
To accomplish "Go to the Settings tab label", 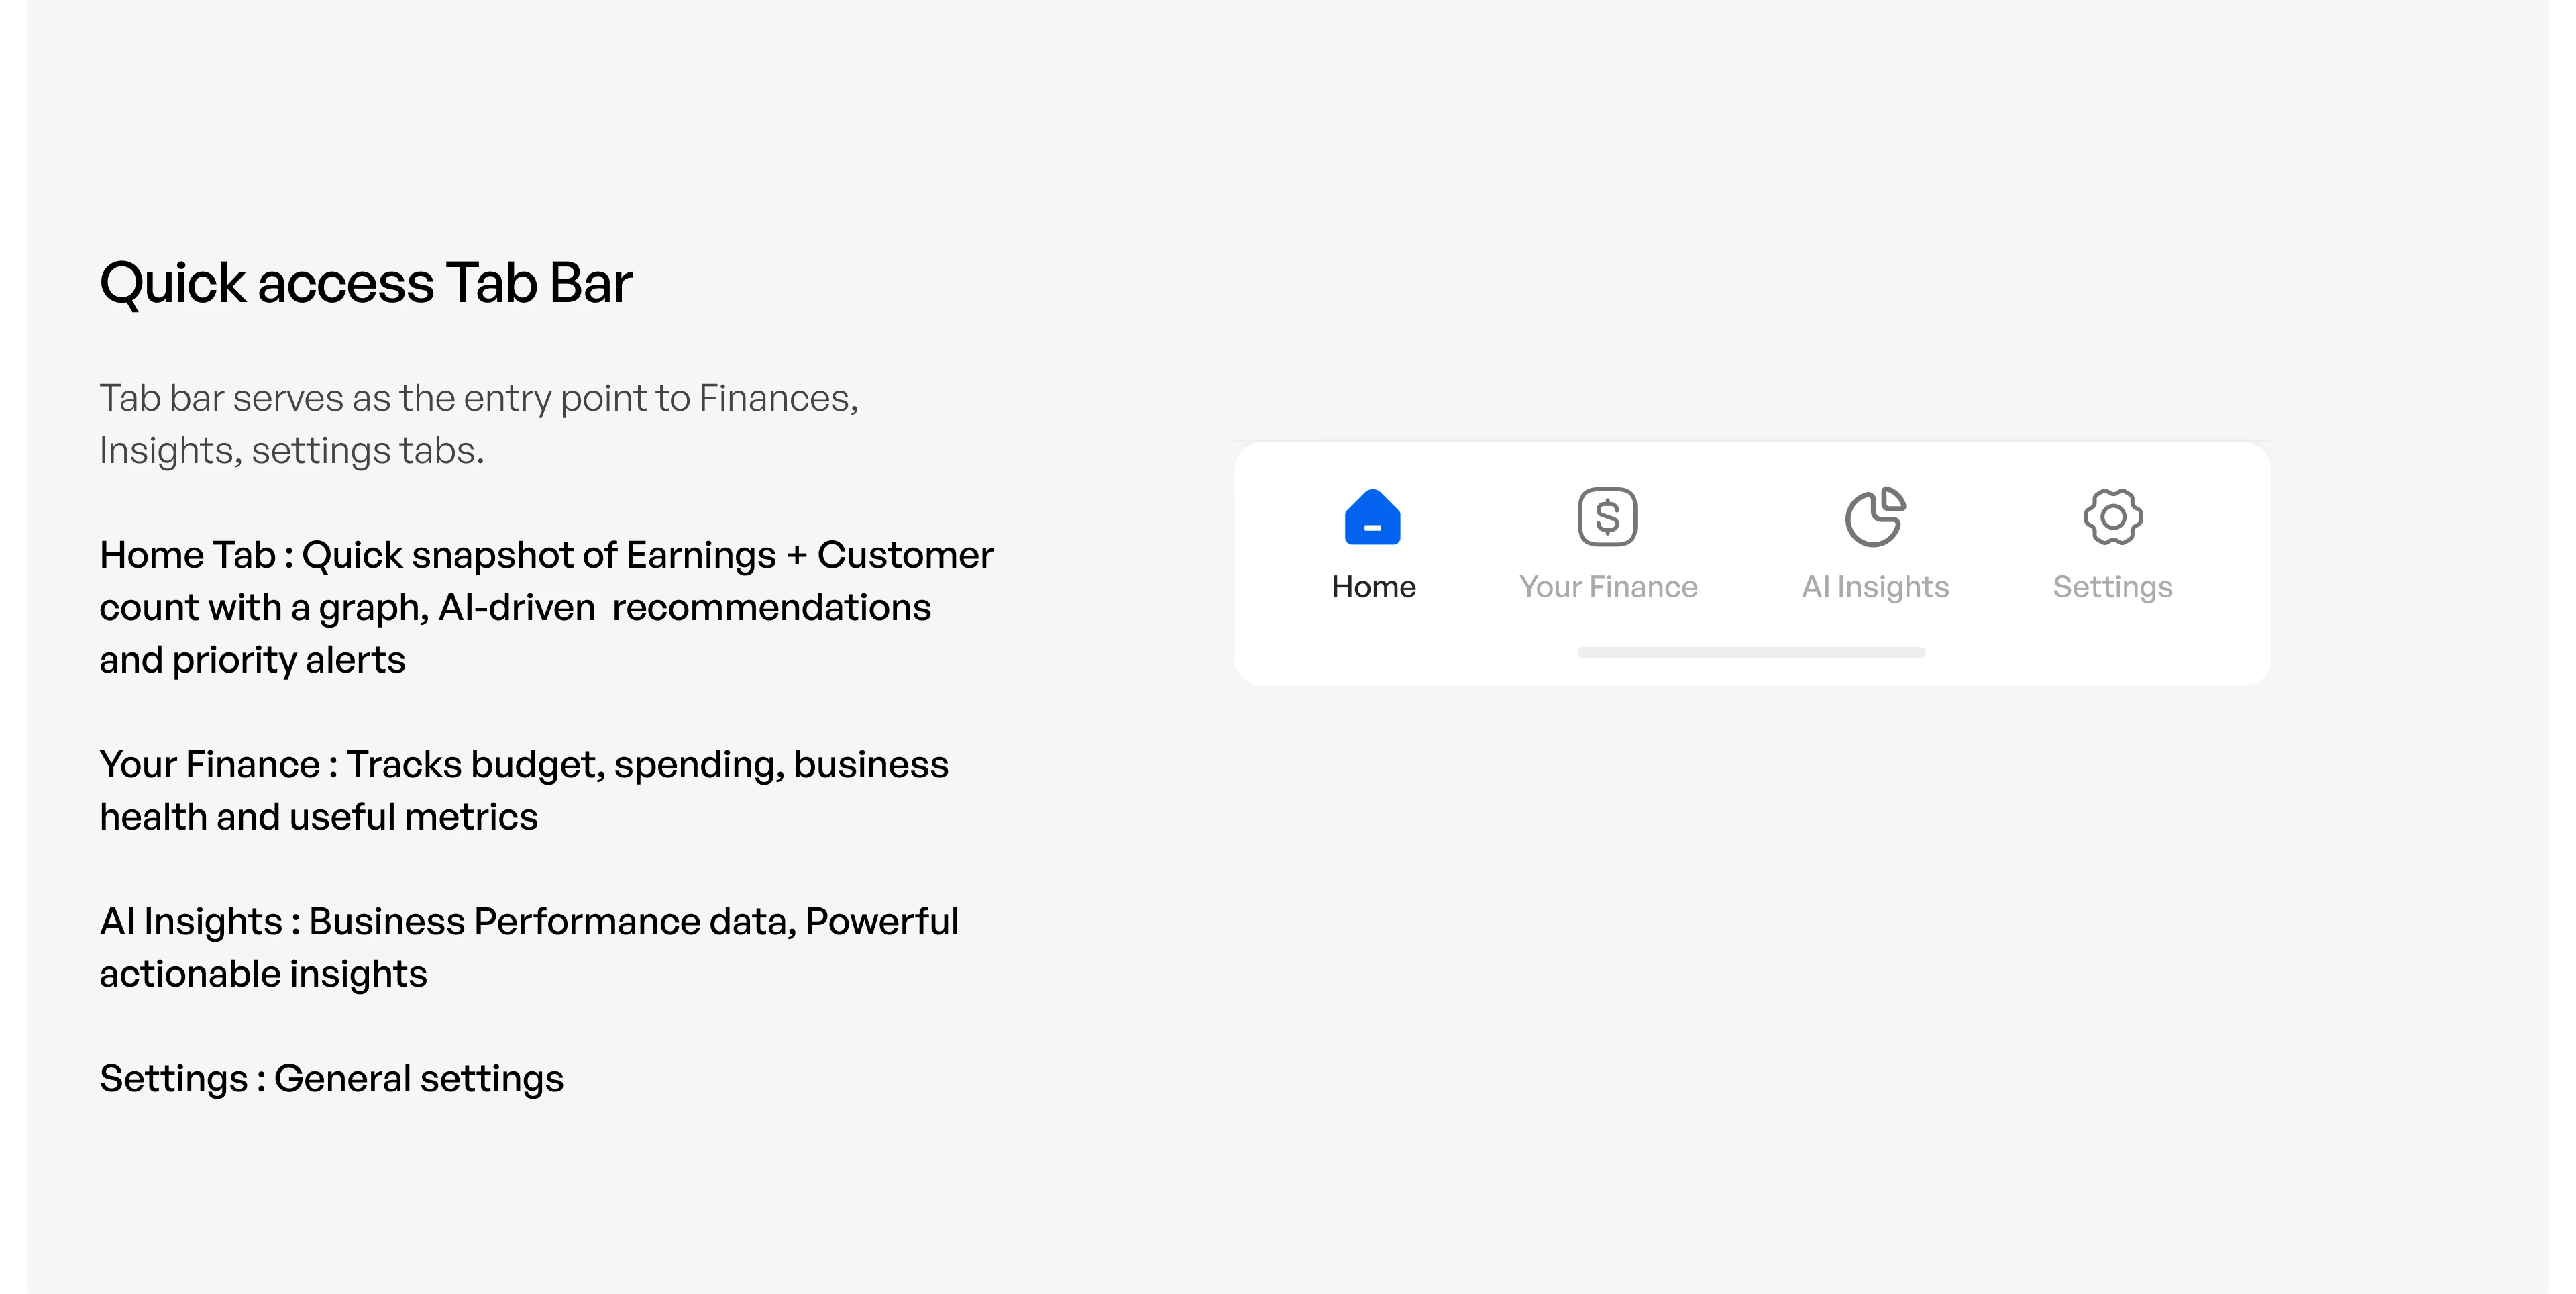I will coord(2112,587).
